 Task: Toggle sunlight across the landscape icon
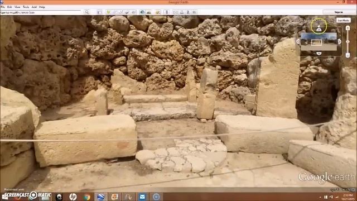[149, 12]
